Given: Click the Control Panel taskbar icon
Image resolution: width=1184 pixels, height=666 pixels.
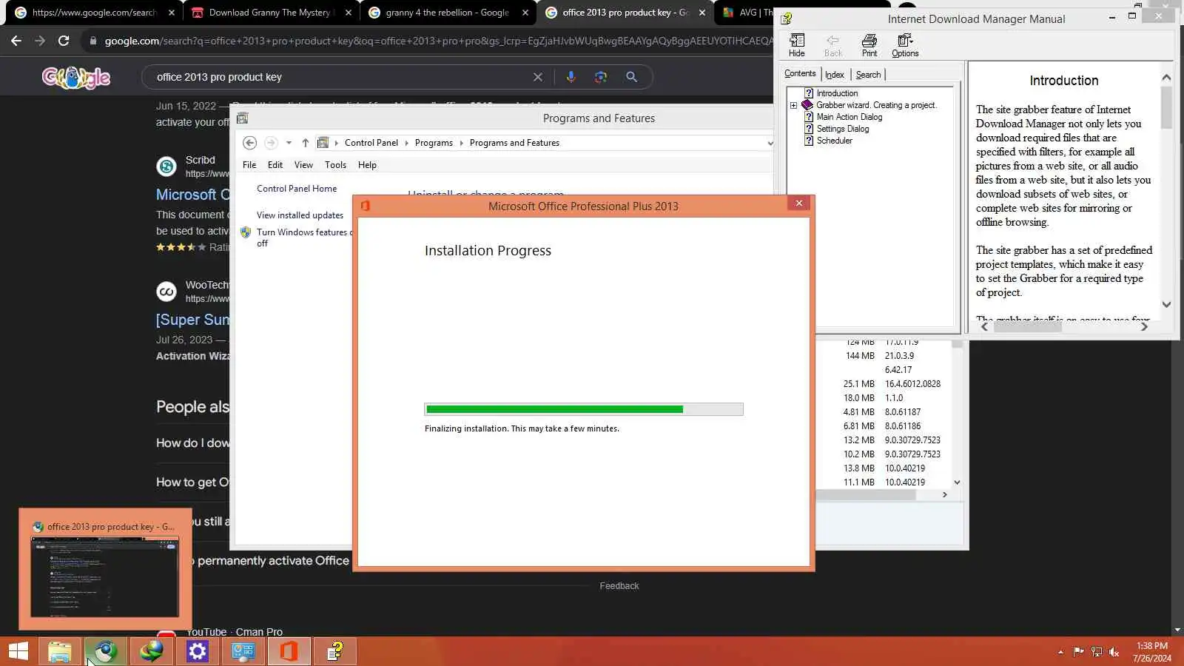Looking at the screenshot, I should (x=243, y=651).
